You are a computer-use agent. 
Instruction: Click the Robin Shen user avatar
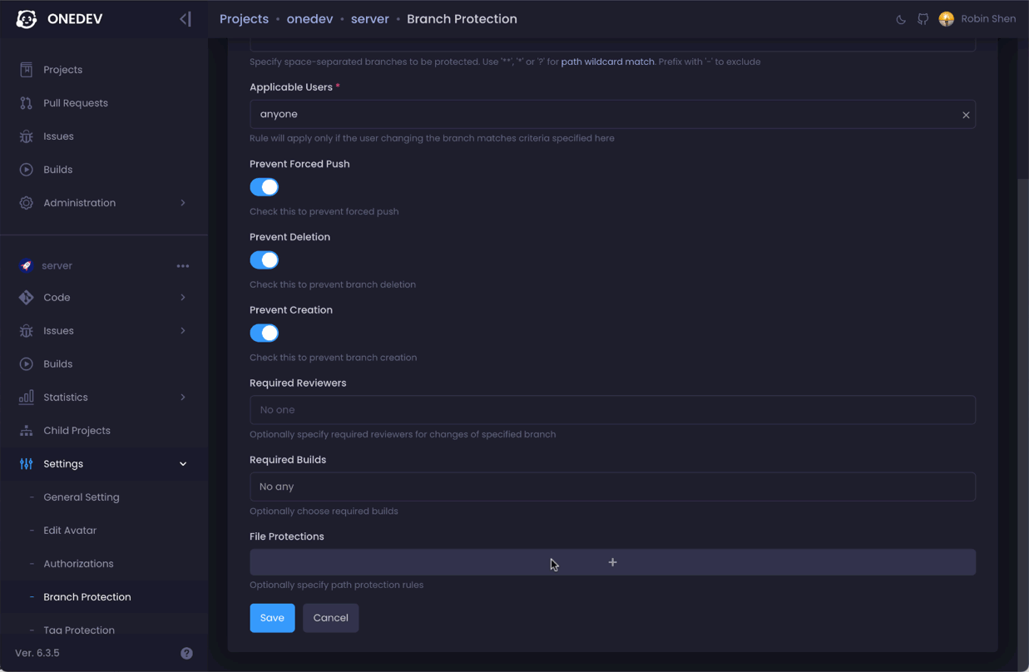coord(947,19)
